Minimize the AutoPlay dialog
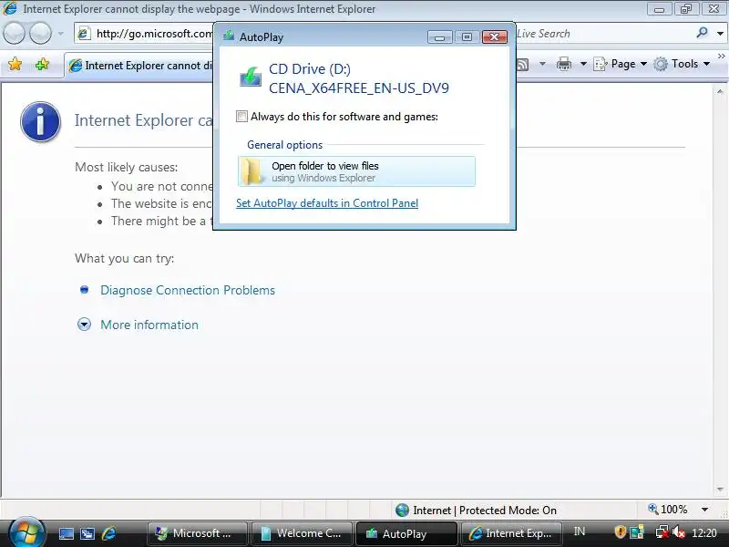 click(x=439, y=36)
